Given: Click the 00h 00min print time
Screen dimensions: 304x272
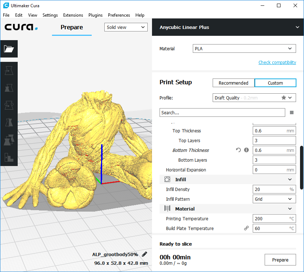Looking at the screenshot, I should 175,257.
